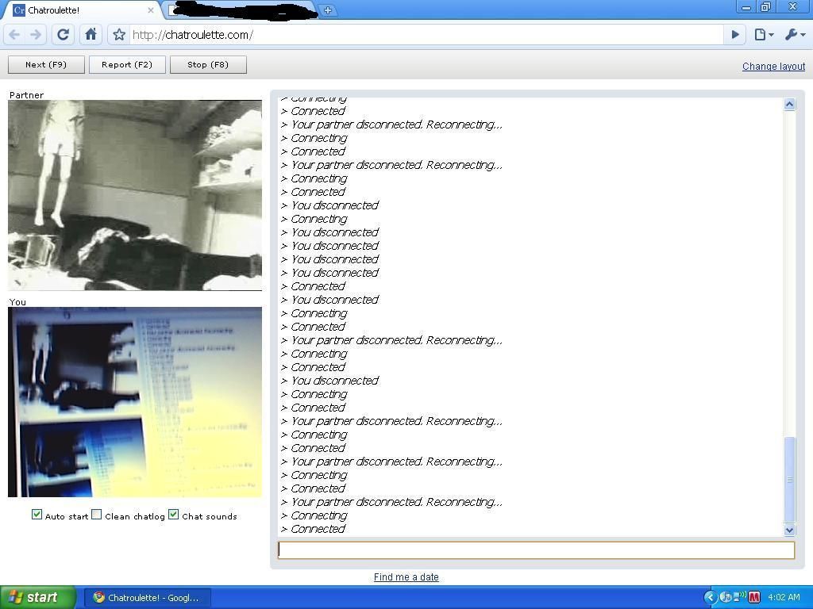Click the 4:02 AM clock

point(784,597)
